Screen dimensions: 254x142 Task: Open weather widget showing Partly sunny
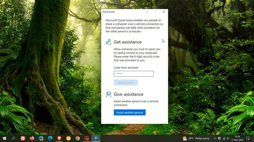[196, 138]
